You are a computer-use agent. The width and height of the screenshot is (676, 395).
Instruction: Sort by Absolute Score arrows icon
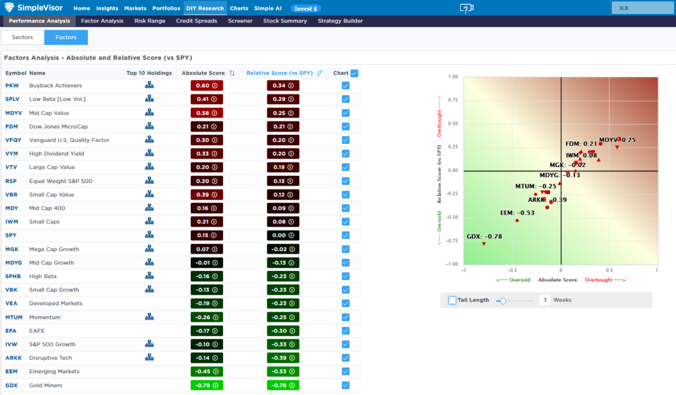pos(232,73)
